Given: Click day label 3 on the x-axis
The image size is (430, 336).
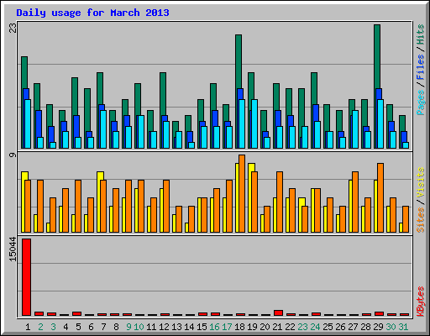Looking at the screenshot, I should [53, 327].
